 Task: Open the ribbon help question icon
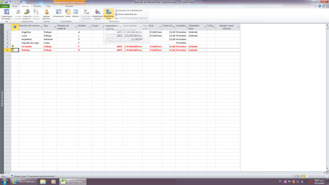(319, 6)
